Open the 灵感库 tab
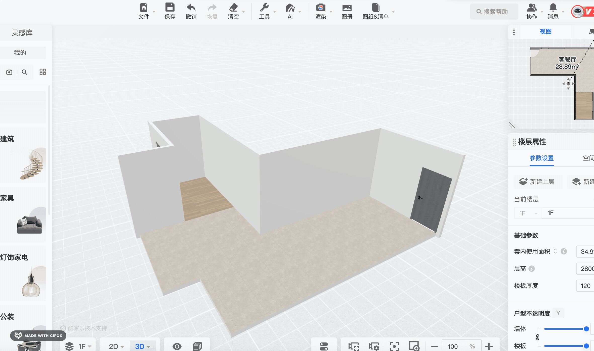 point(22,33)
